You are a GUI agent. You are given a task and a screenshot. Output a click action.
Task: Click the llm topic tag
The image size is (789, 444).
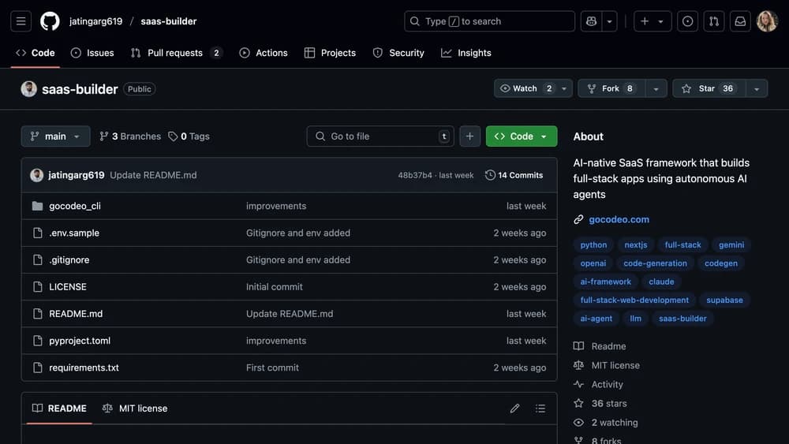tap(635, 319)
